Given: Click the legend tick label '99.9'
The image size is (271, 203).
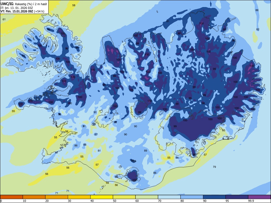Looking at the screenshot, I should click(251, 201).
